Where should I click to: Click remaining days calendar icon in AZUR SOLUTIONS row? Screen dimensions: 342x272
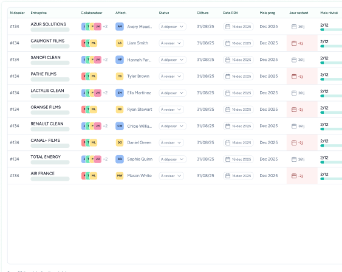coord(294,26)
